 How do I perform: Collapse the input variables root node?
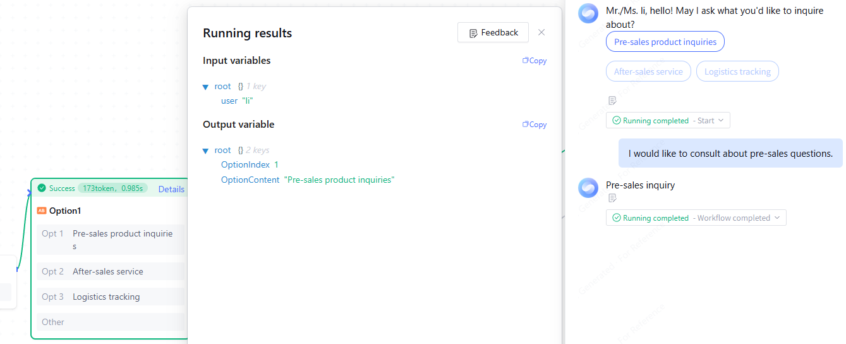(x=205, y=87)
